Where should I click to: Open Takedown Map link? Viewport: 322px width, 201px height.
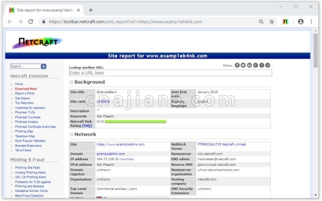coord(25,136)
